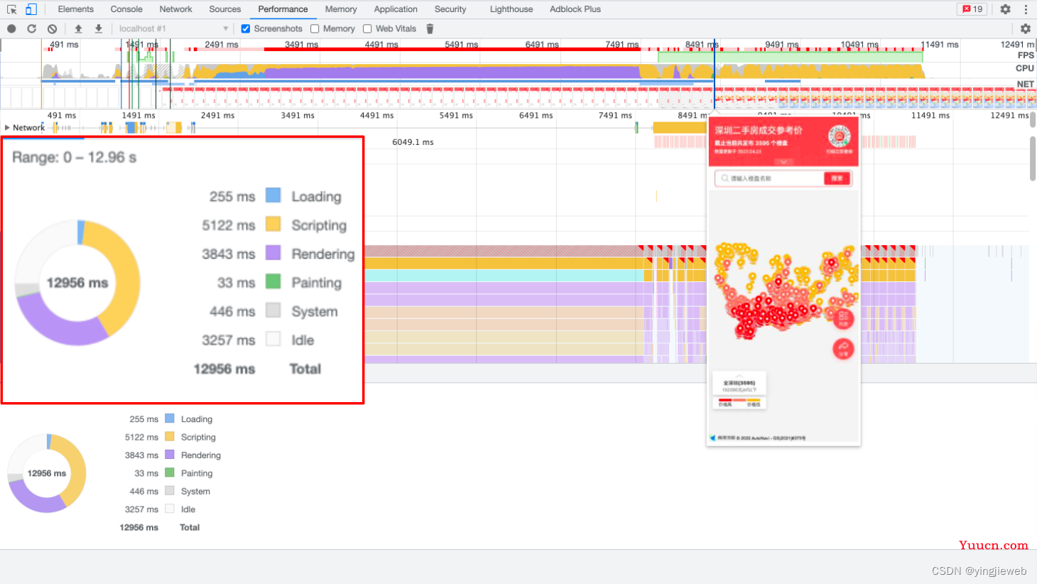Image resolution: width=1037 pixels, height=584 pixels.
Task: Click the 3257 ms Idle value in summary
Action: (x=141, y=509)
